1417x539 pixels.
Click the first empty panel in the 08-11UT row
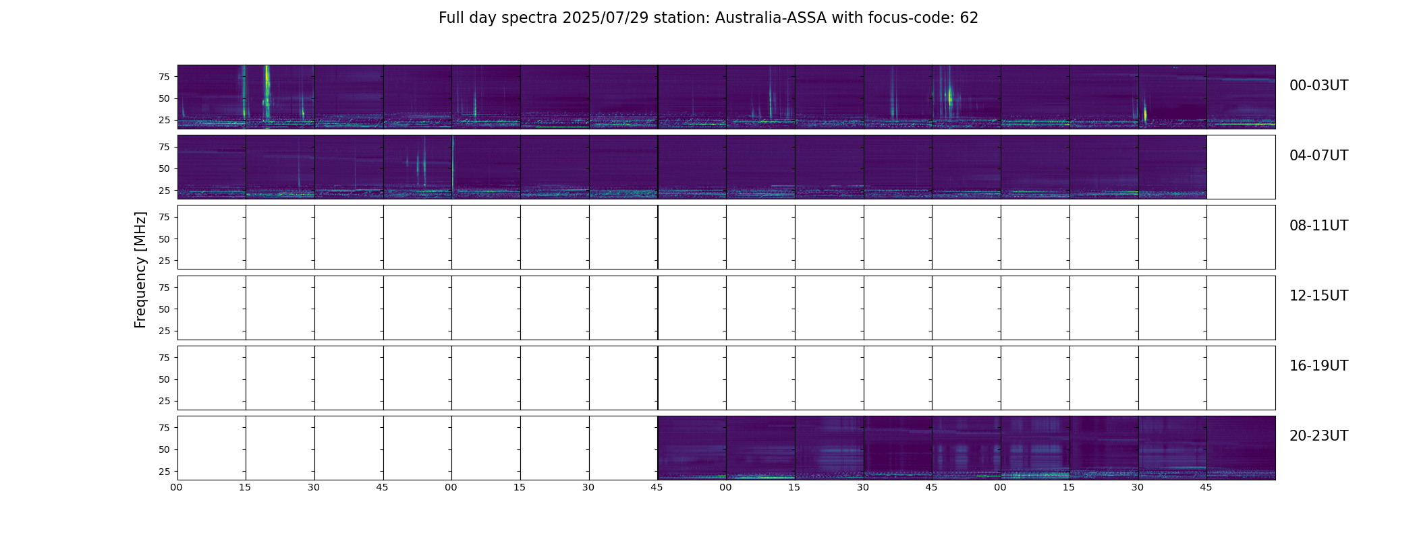pos(212,237)
